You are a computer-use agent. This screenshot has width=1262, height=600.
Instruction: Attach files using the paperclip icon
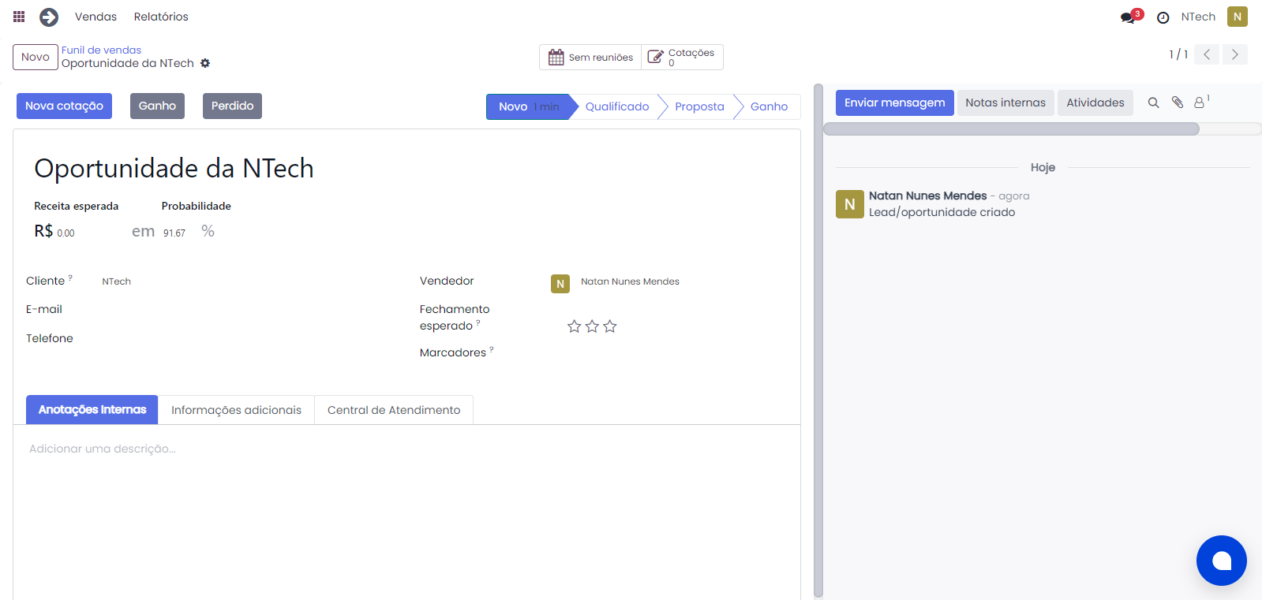point(1178,102)
